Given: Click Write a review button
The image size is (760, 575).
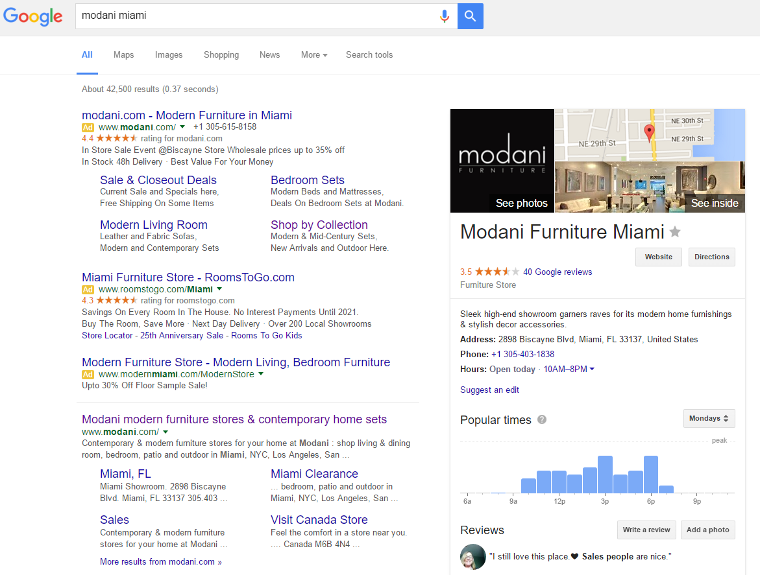Looking at the screenshot, I should (646, 530).
